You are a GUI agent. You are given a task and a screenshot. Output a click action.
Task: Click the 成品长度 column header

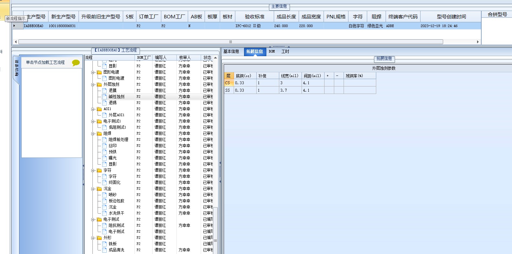[x=286, y=17]
